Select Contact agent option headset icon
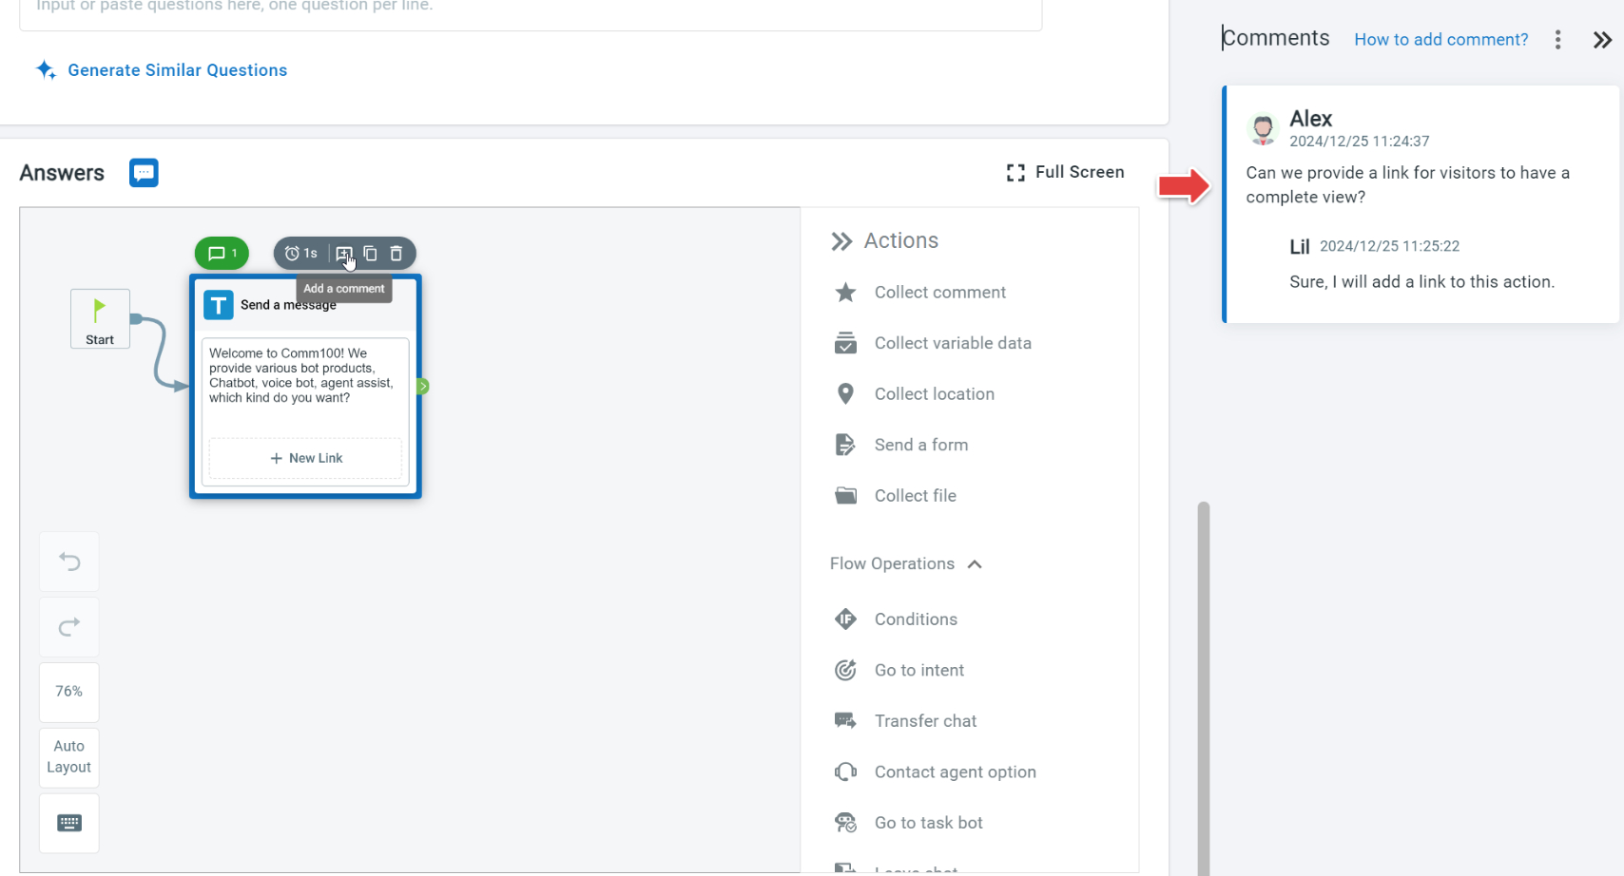This screenshot has height=876, width=1624. tap(845, 771)
